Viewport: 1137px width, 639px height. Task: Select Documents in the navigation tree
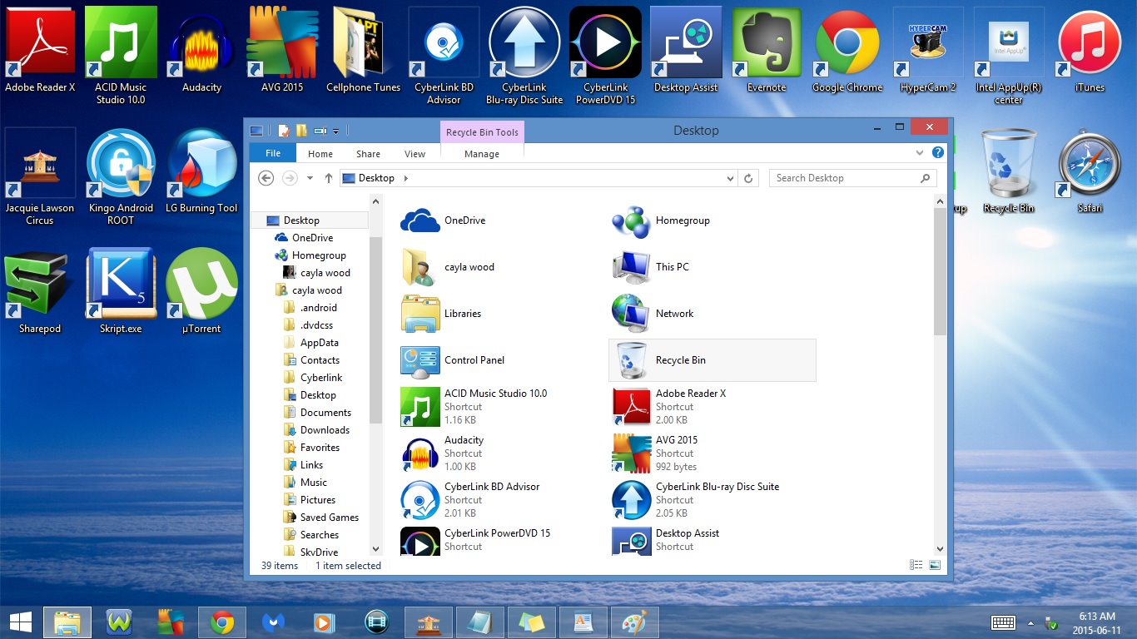[x=316, y=413]
